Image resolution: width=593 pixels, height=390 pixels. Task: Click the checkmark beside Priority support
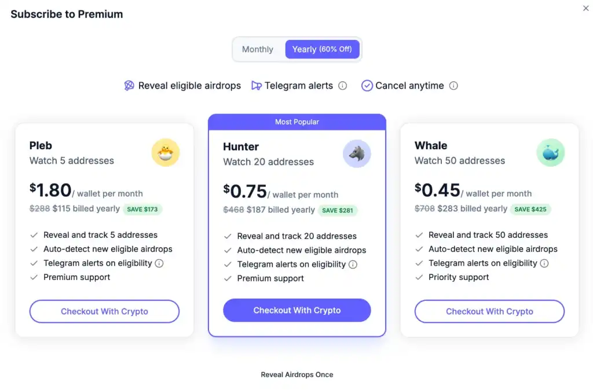tap(419, 277)
